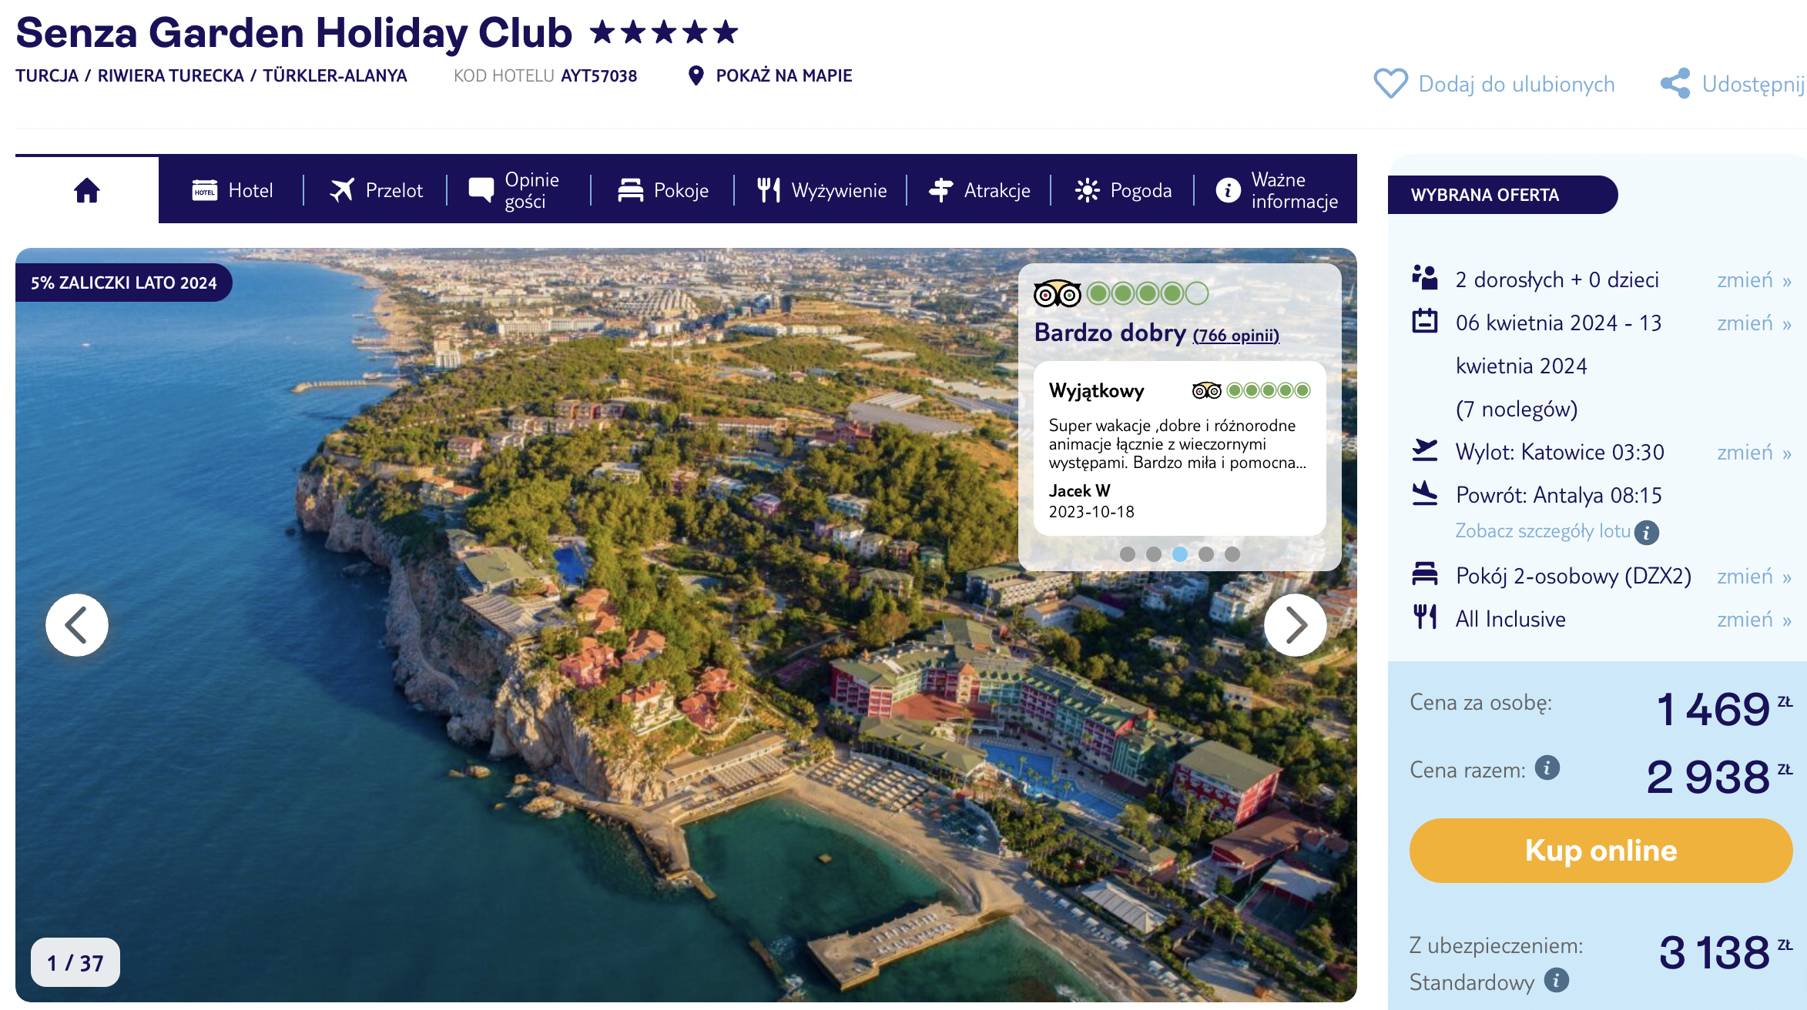Open the Hotel tab
Viewport: 1807px width, 1010px height.
click(x=232, y=190)
